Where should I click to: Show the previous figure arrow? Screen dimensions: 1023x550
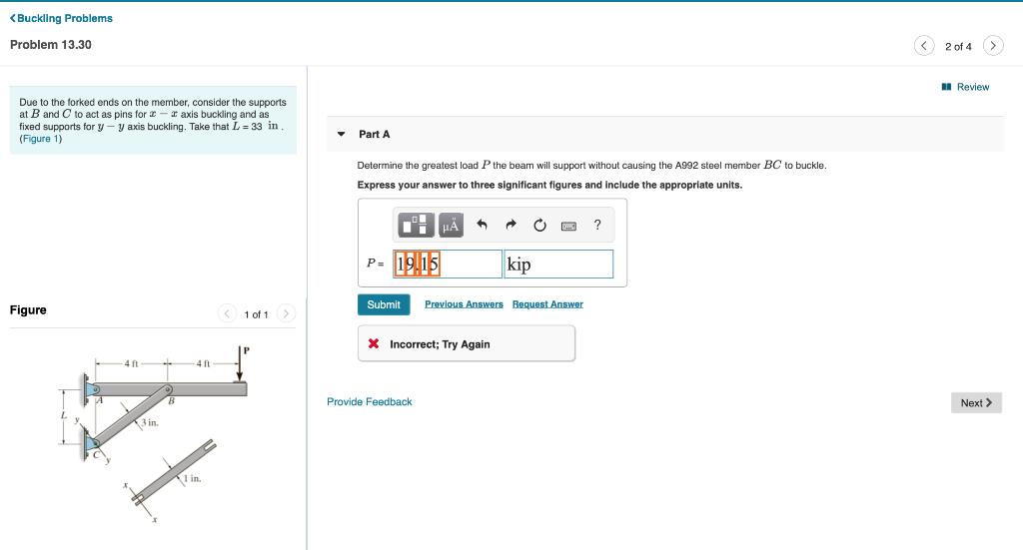pos(227,313)
